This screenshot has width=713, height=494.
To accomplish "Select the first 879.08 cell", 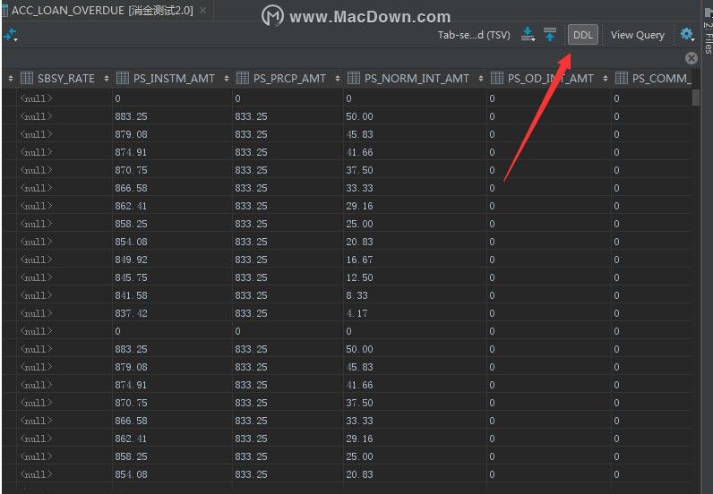I will [x=172, y=134].
